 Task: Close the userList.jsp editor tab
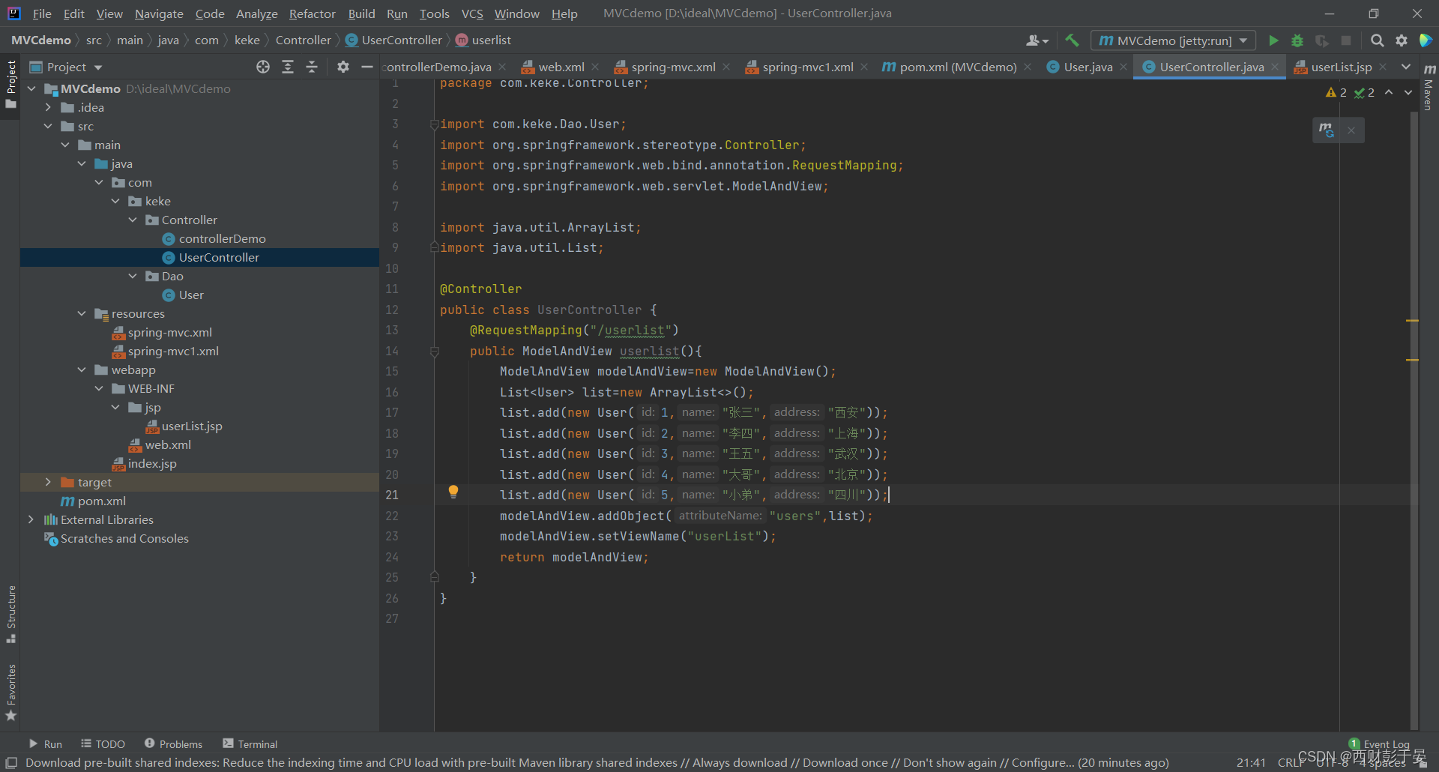pos(1383,67)
